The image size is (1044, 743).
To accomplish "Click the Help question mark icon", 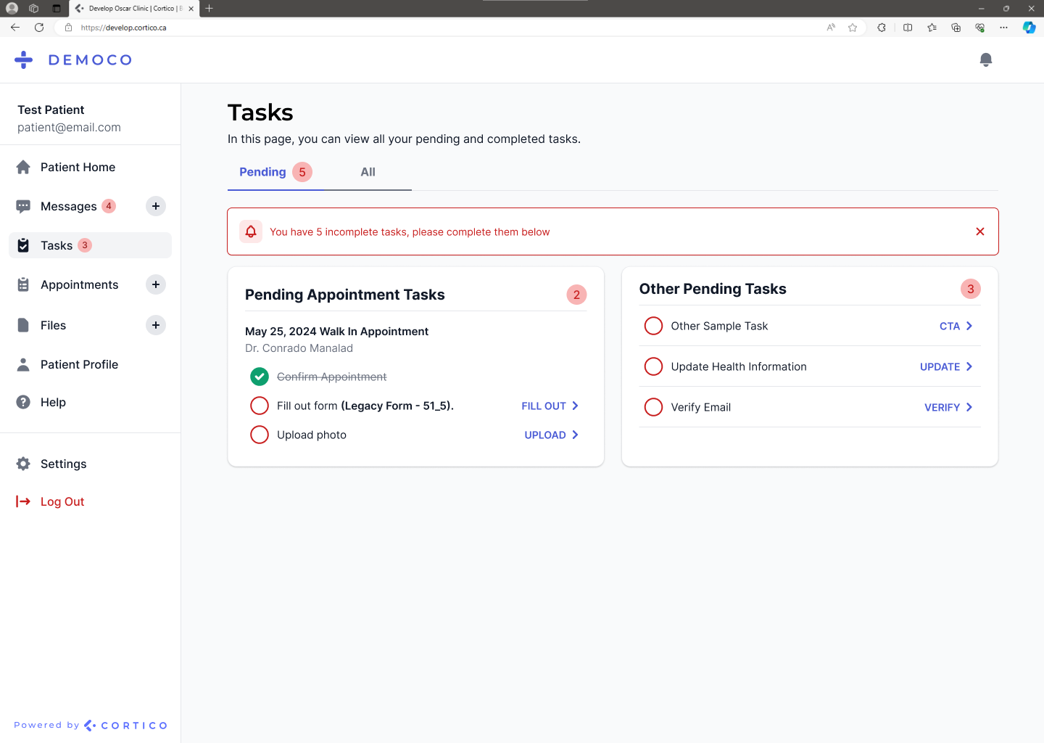I will pos(23,402).
